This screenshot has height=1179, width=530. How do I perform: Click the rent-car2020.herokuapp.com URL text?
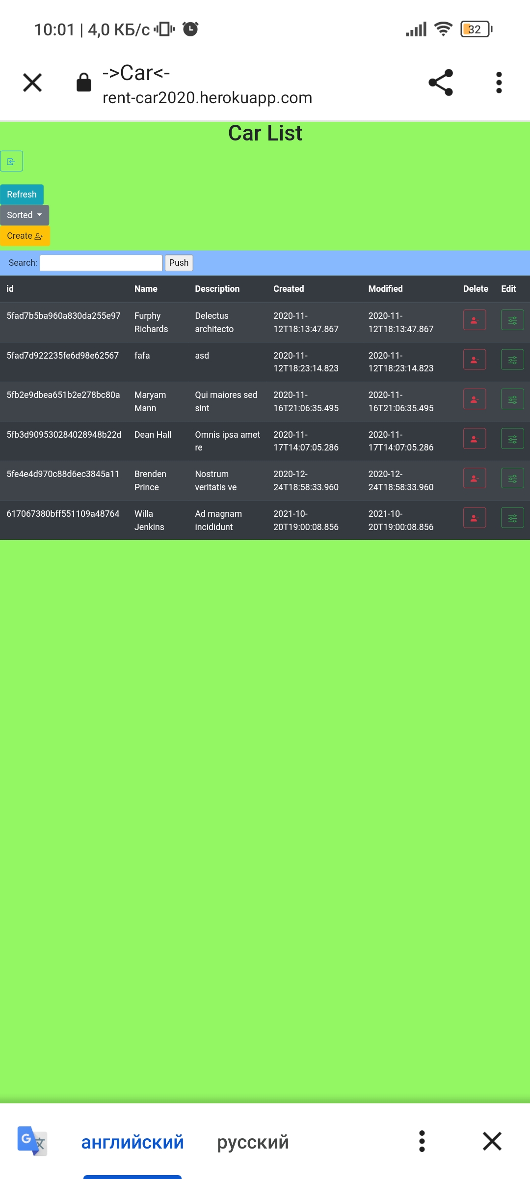207,98
